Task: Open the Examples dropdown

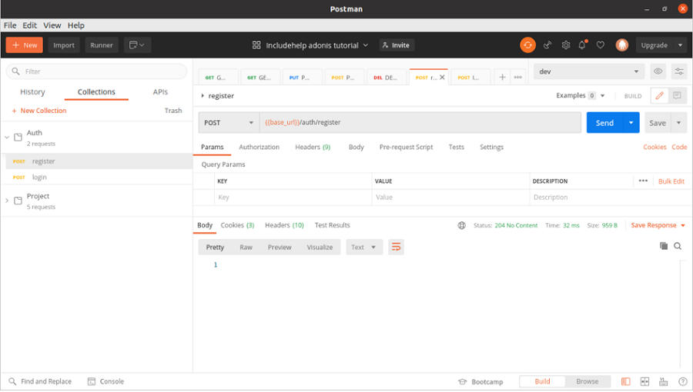Action: pos(581,95)
